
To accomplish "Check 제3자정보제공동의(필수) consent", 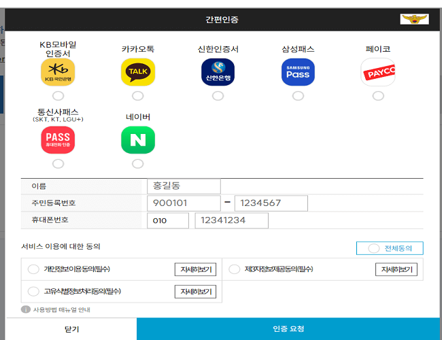I will click(234, 269).
